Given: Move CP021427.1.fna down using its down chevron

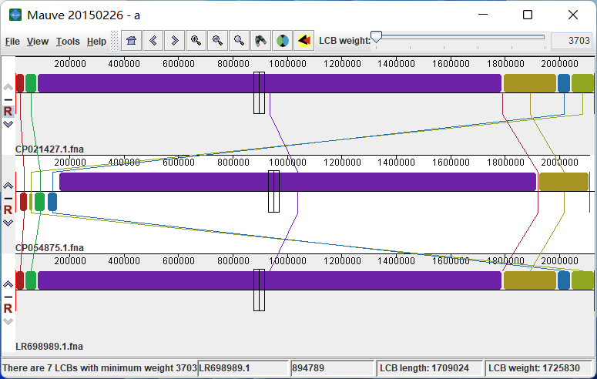Looking at the screenshot, I should [8, 123].
